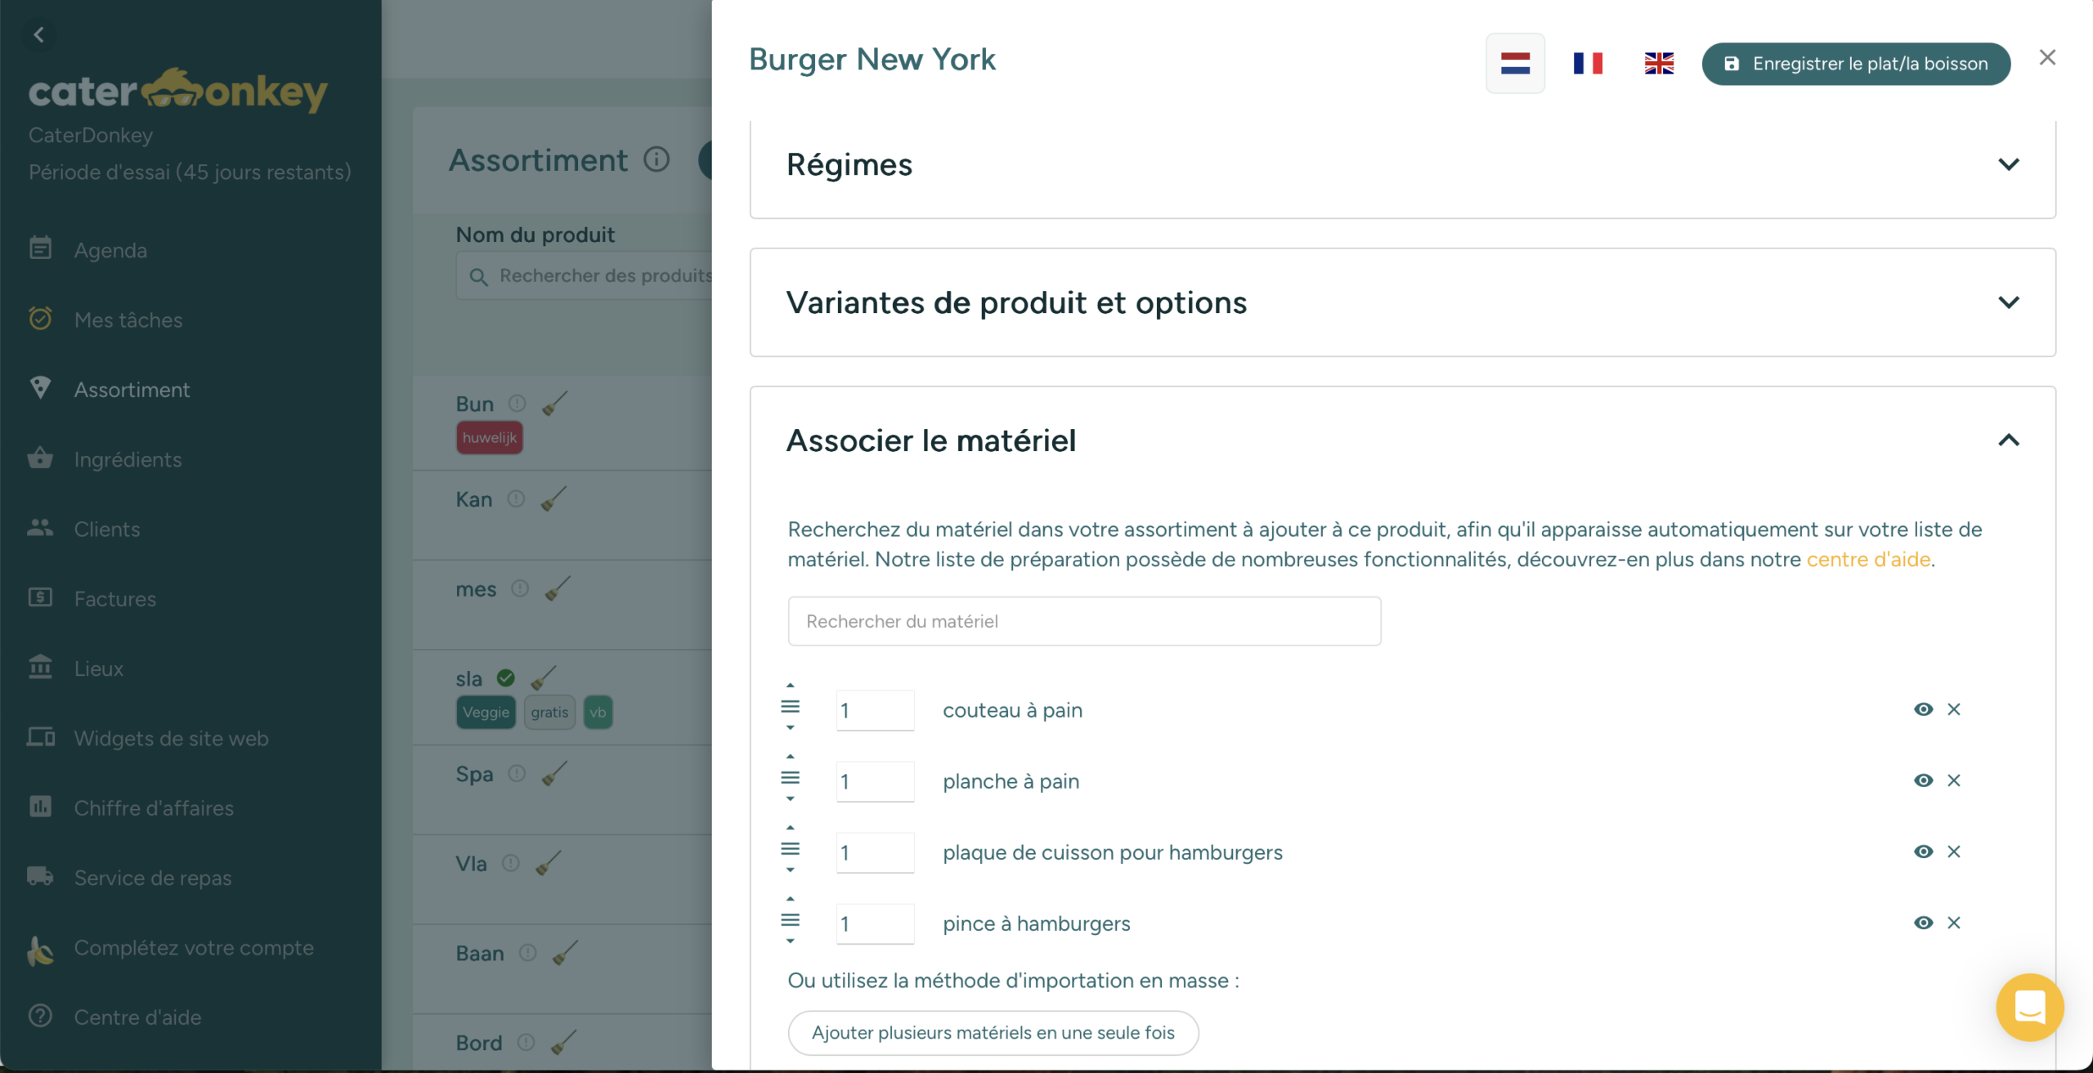Increase the couteau à pain quantity
Viewport: 2093px width, 1073px height.
790,685
